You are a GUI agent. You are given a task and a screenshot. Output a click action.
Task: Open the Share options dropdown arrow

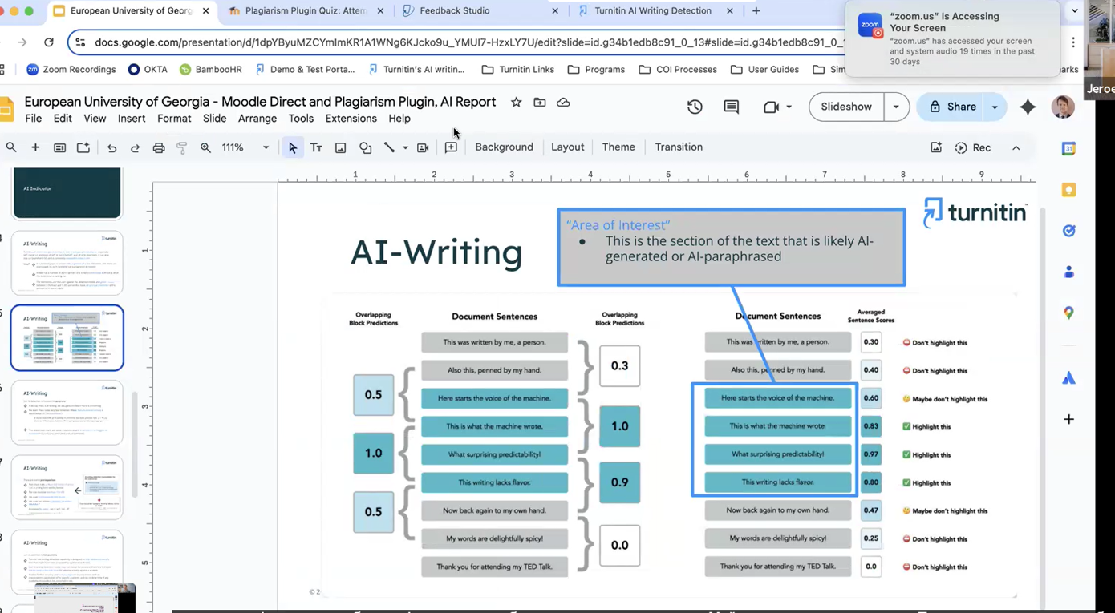point(995,107)
